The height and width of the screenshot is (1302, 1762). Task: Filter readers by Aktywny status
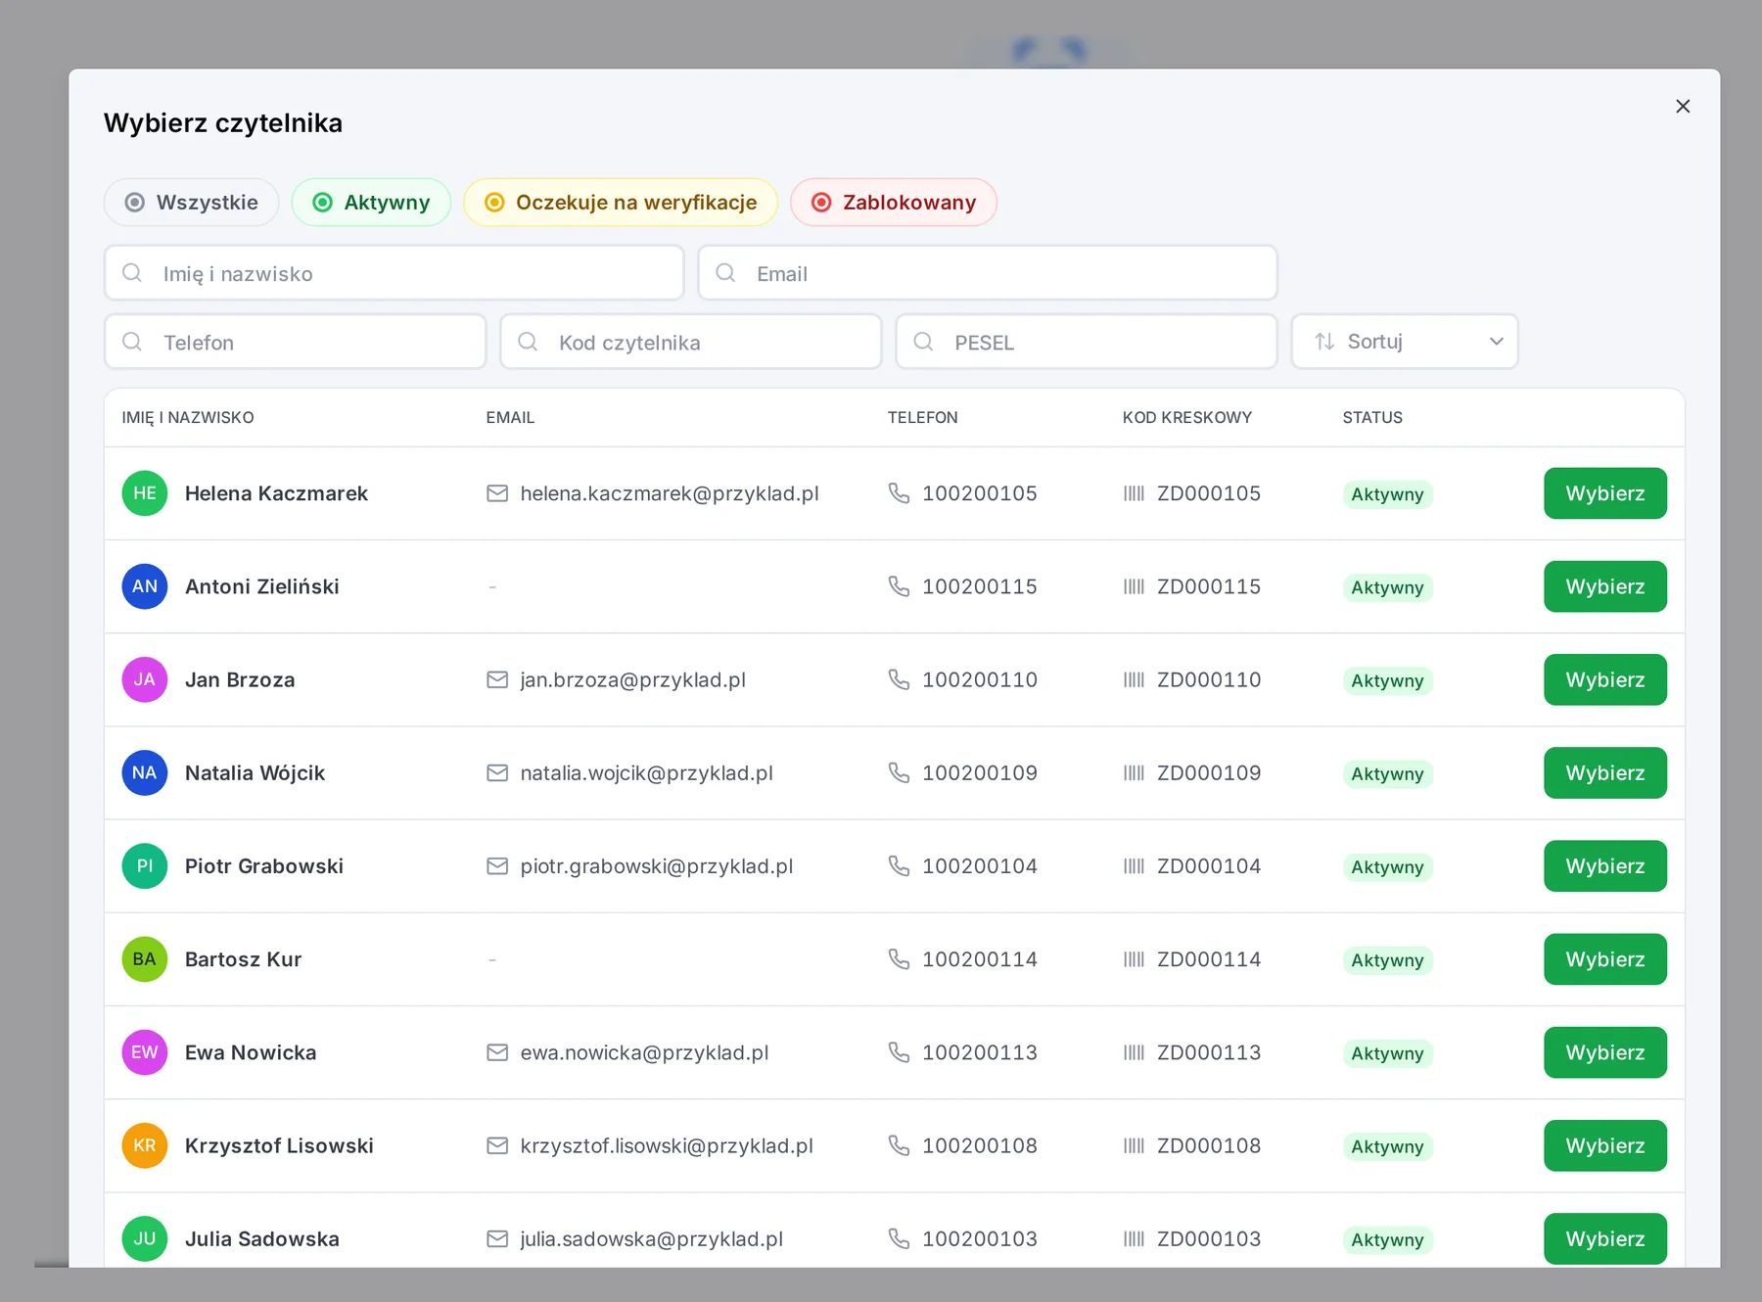pyautogui.click(x=371, y=203)
